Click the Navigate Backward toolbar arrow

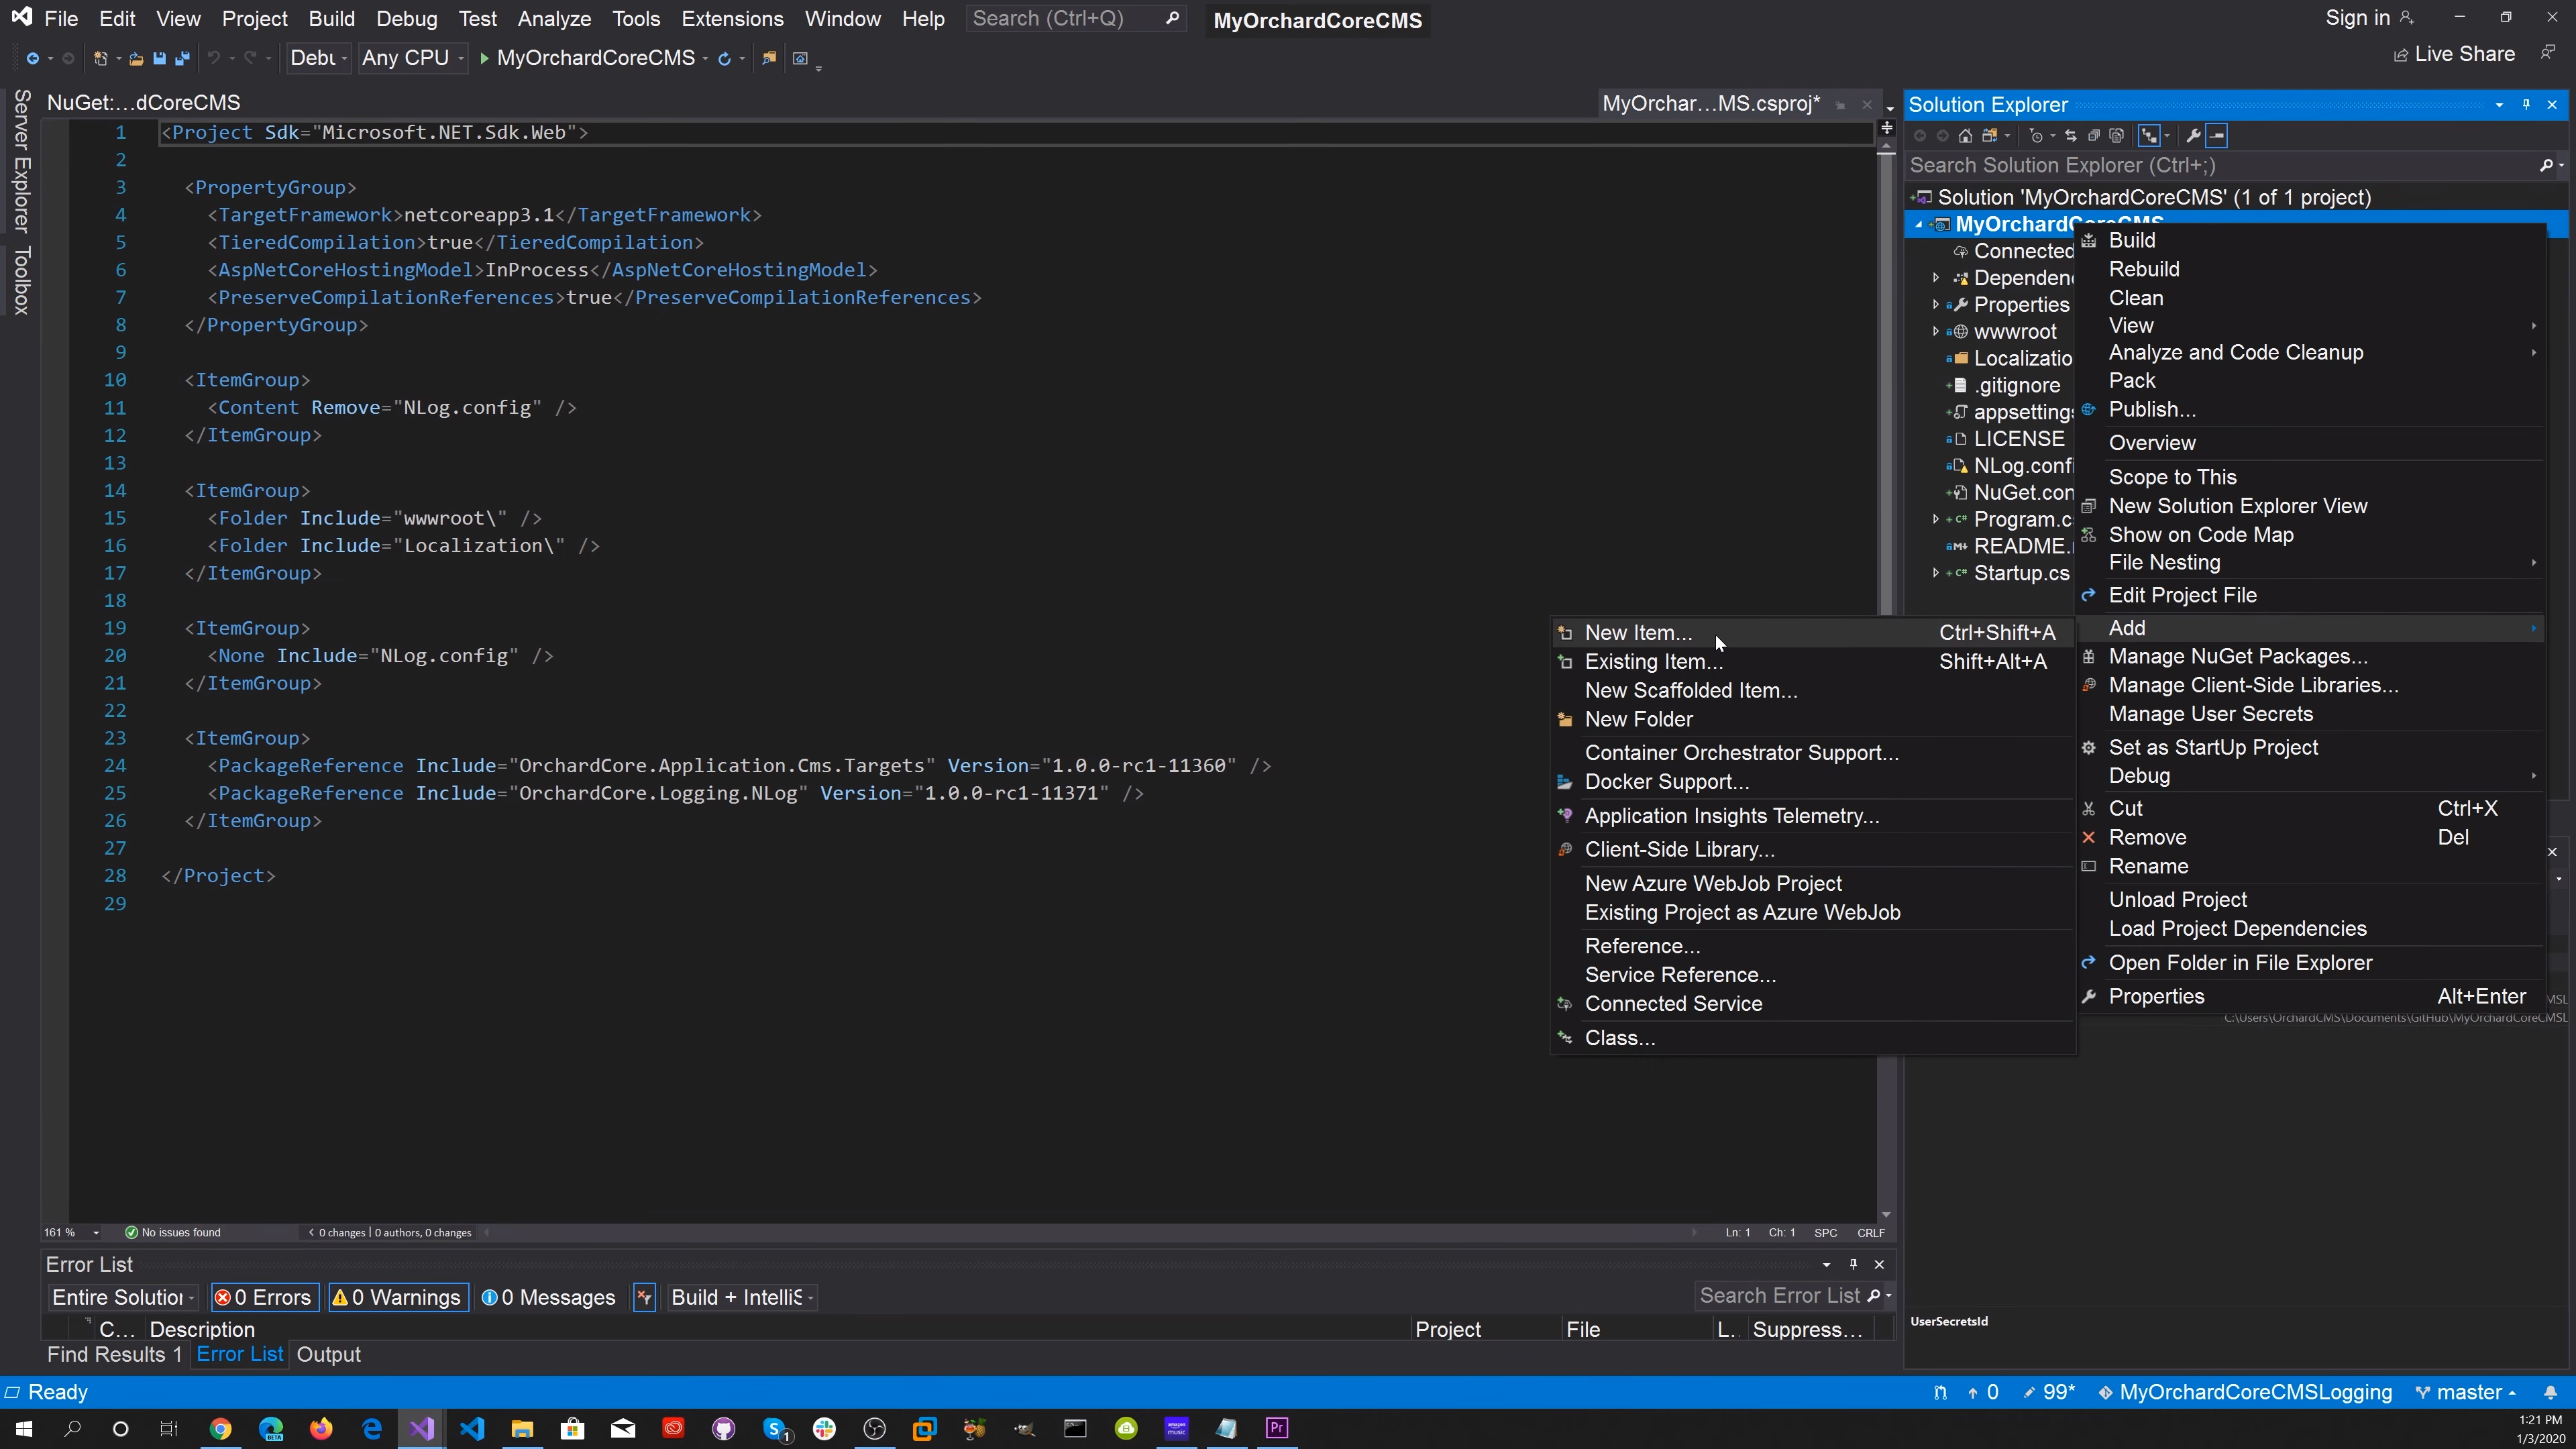[32, 59]
